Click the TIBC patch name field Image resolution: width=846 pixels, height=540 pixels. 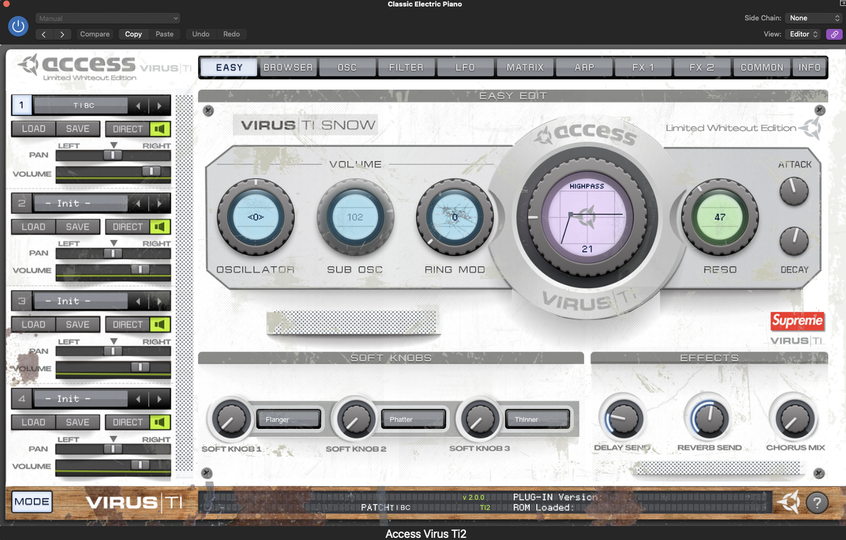[x=81, y=105]
